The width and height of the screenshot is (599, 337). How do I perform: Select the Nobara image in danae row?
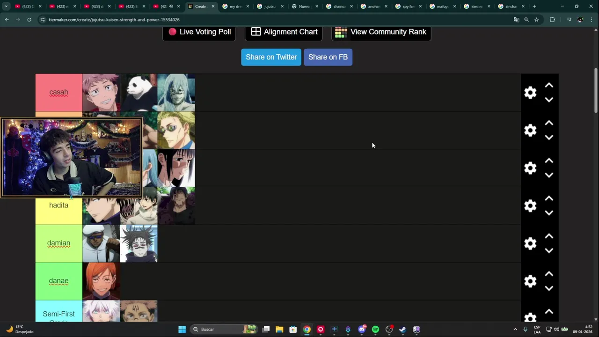coord(101,281)
